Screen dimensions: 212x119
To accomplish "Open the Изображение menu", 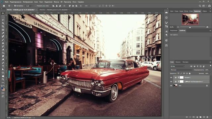I will pyautogui.click(x=28, y=2).
